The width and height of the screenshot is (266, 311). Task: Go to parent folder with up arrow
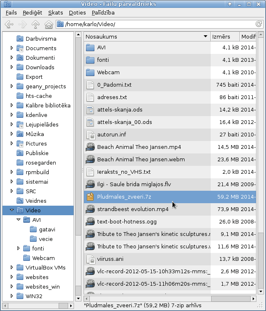35,24
